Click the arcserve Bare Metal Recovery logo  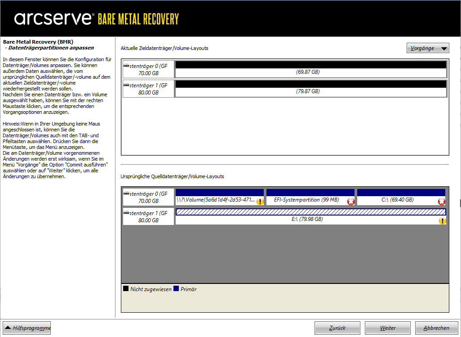[97, 18]
